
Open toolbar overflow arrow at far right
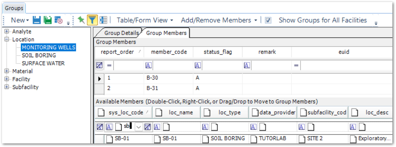tap(376, 23)
